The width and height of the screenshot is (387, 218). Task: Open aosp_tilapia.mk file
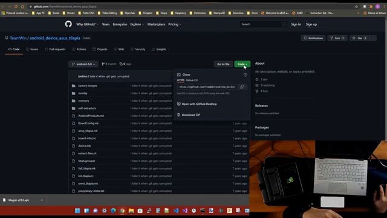coord(88,131)
